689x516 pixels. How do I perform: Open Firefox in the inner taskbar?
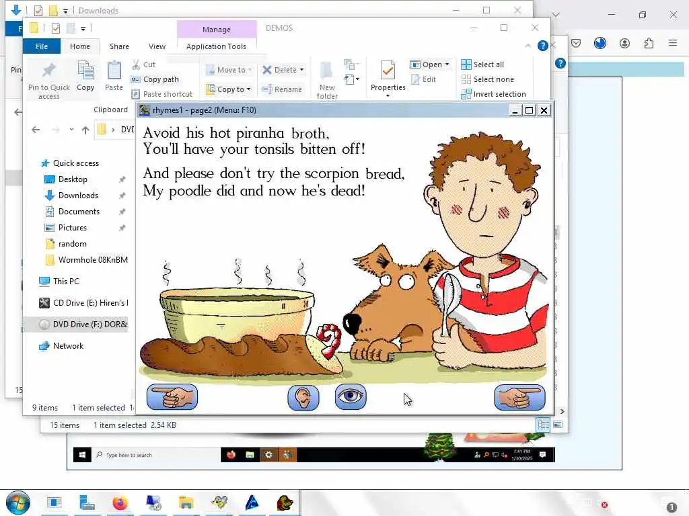pyautogui.click(x=231, y=455)
